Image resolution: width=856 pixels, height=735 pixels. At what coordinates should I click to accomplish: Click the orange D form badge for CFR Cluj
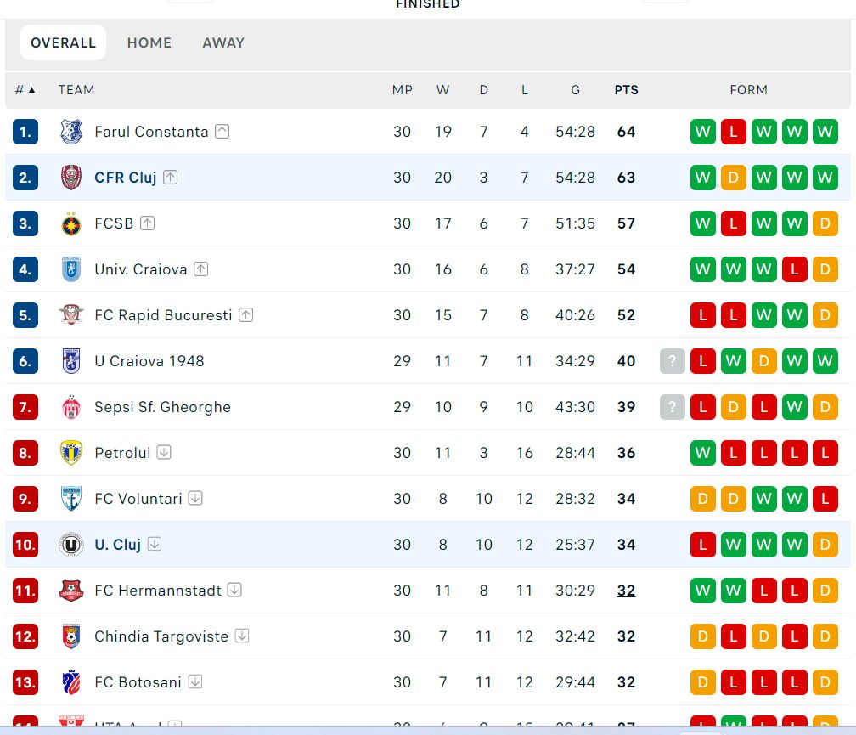(733, 178)
